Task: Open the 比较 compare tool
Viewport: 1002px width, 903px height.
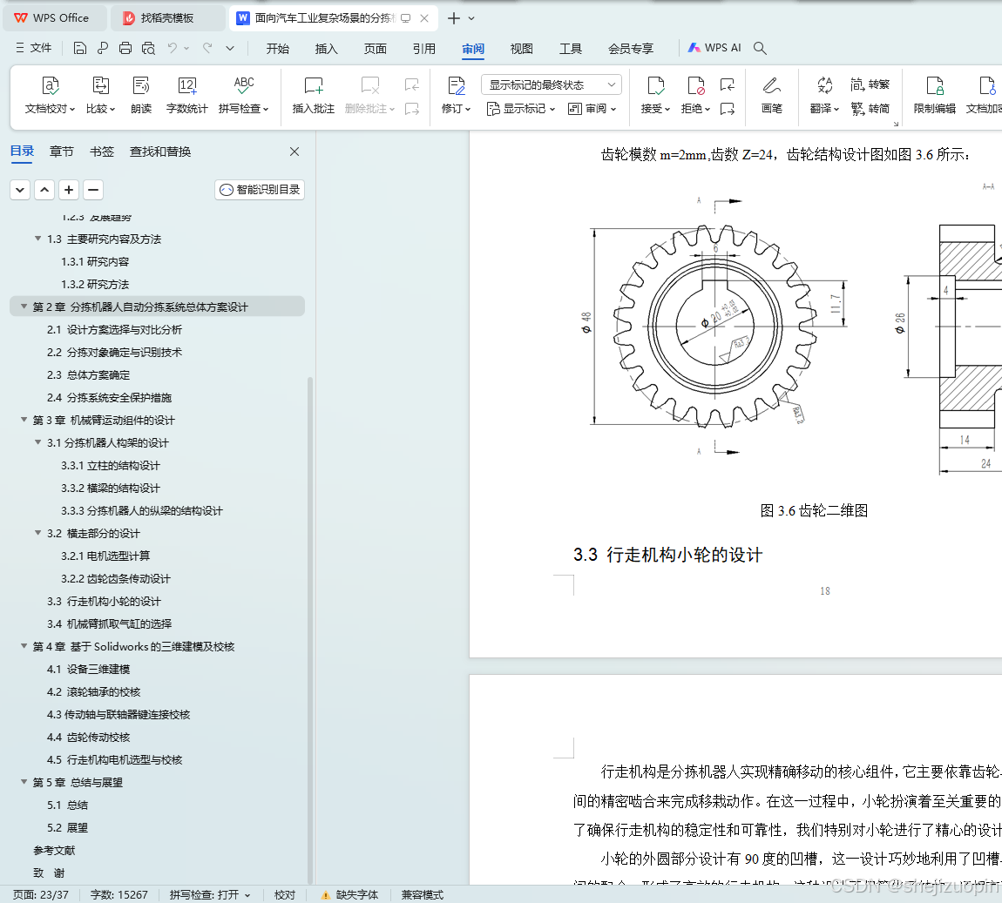Action: click(100, 95)
